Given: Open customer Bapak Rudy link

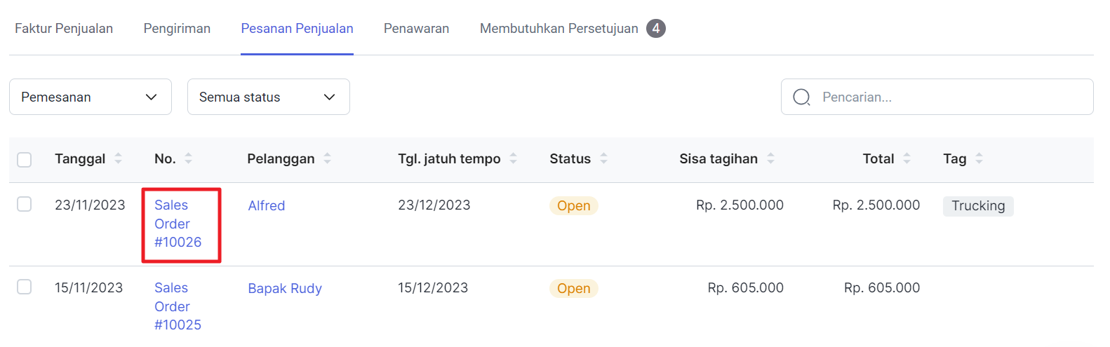Looking at the screenshot, I should tap(285, 288).
